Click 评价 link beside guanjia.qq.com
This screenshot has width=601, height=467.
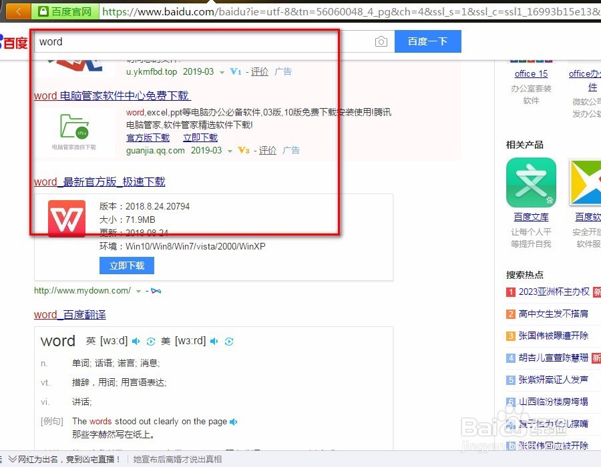coord(268,150)
